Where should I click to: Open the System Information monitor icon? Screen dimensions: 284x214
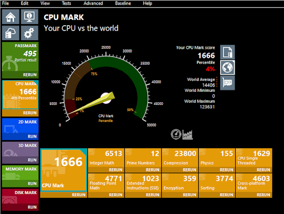29,17
